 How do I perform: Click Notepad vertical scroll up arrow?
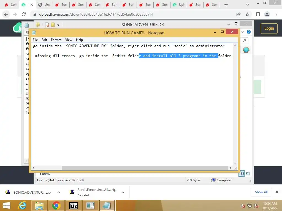click(235, 46)
